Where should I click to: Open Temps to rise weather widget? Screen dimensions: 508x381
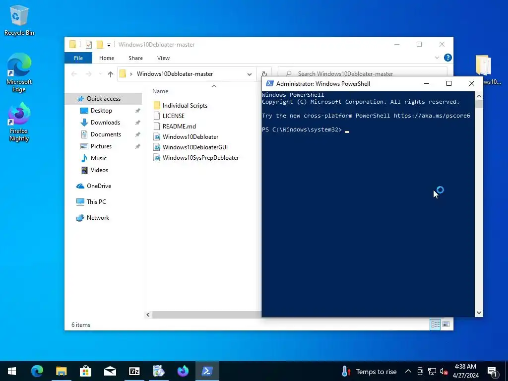coord(369,371)
